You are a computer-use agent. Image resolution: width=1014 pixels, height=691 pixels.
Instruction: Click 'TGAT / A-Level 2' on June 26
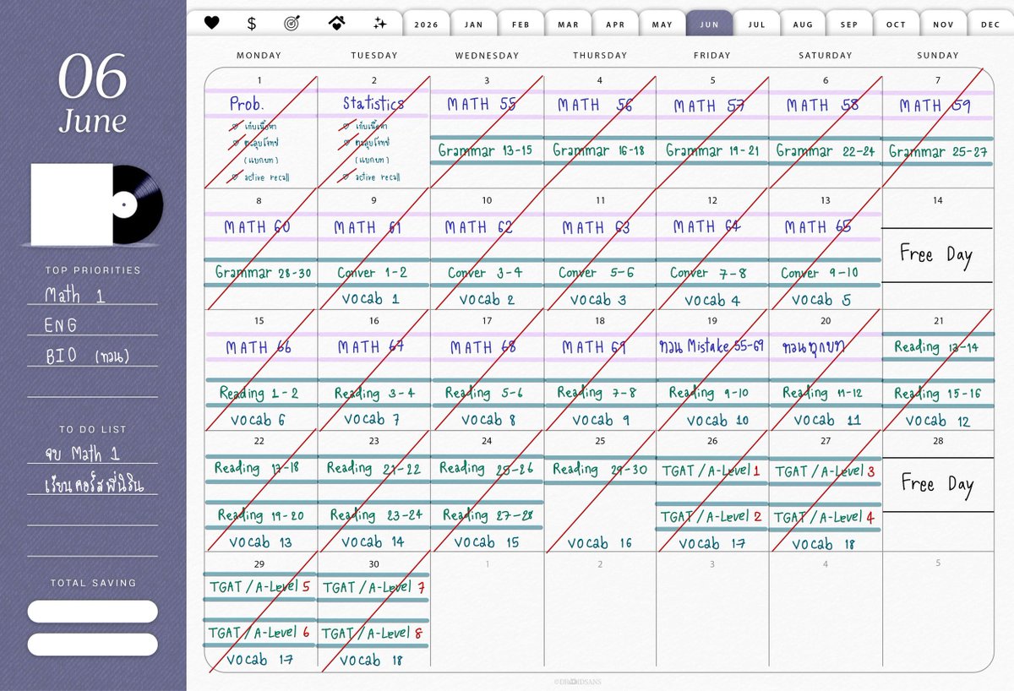[711, 516]
